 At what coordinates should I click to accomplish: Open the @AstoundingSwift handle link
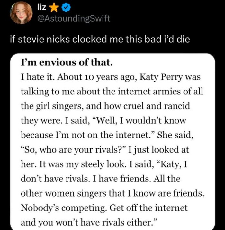[74, 18]
